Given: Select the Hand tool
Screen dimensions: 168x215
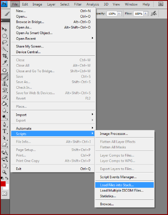Looking at the screenshot, I should click(x=4, y=166).
